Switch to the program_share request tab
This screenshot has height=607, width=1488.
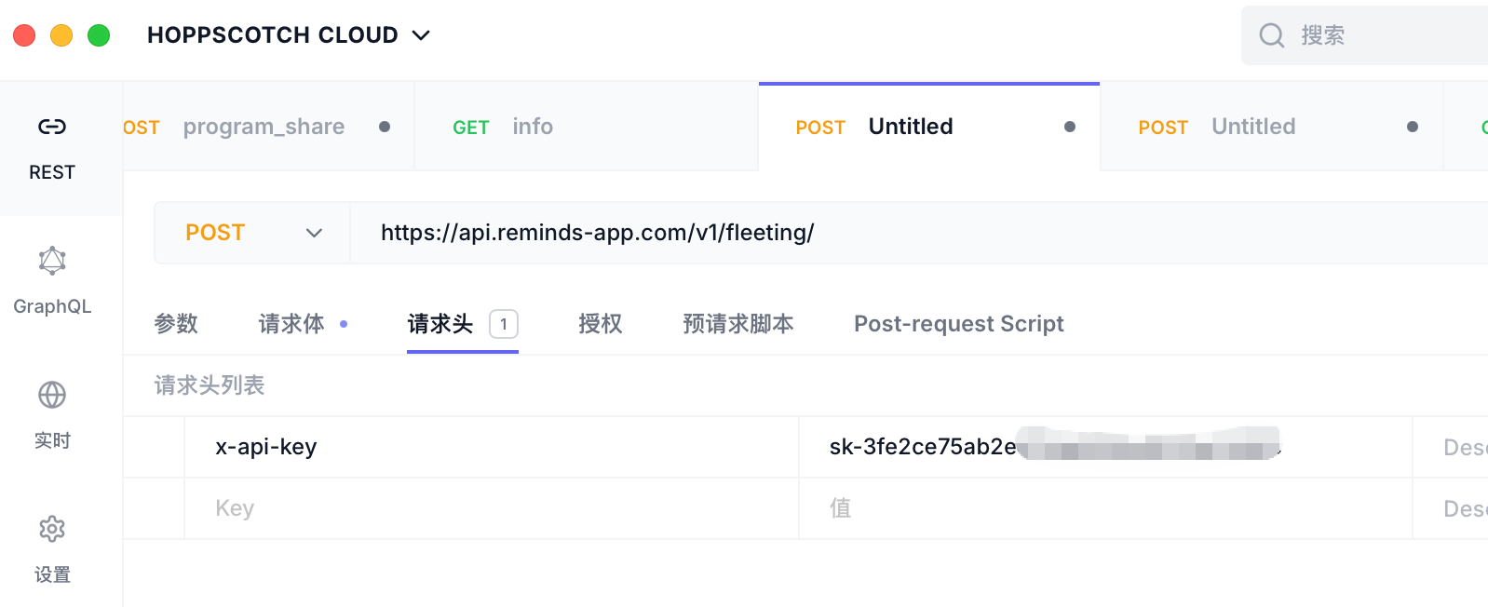264,127
